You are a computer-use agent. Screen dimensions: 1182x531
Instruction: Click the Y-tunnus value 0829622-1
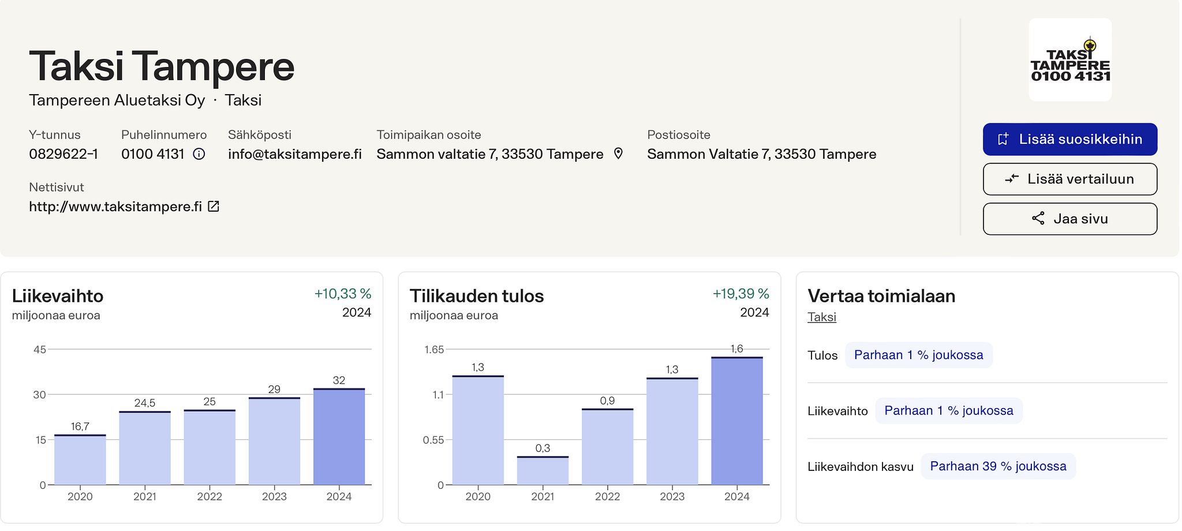point(63,154)
